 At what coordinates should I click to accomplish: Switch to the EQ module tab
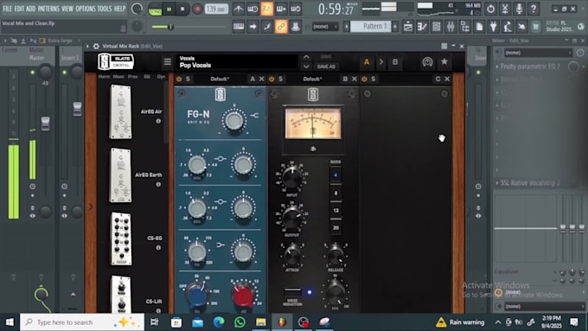point(147,76)
